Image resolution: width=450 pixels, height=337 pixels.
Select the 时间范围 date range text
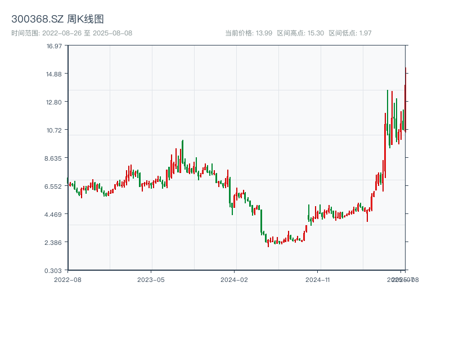[x=72, y=33]
